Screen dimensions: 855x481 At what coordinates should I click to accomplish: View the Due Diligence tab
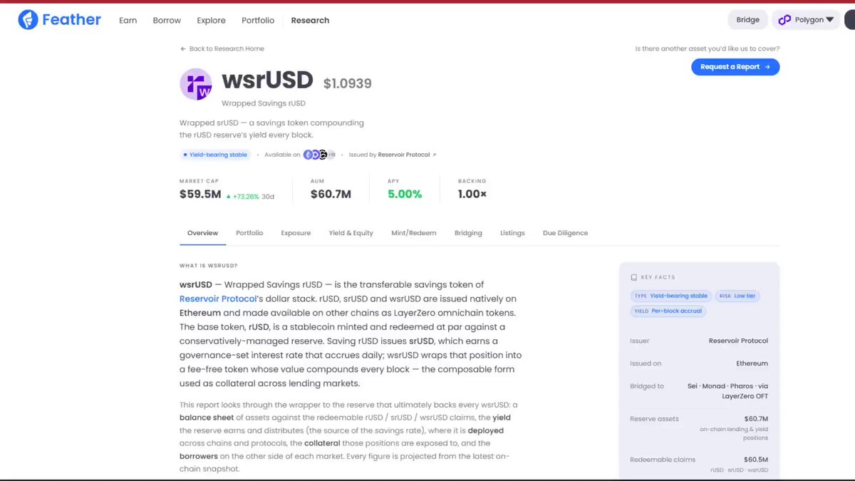coord(566,233)
